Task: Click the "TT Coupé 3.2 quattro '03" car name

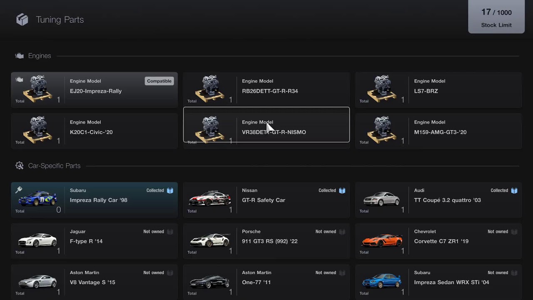Action: point(447,200)
